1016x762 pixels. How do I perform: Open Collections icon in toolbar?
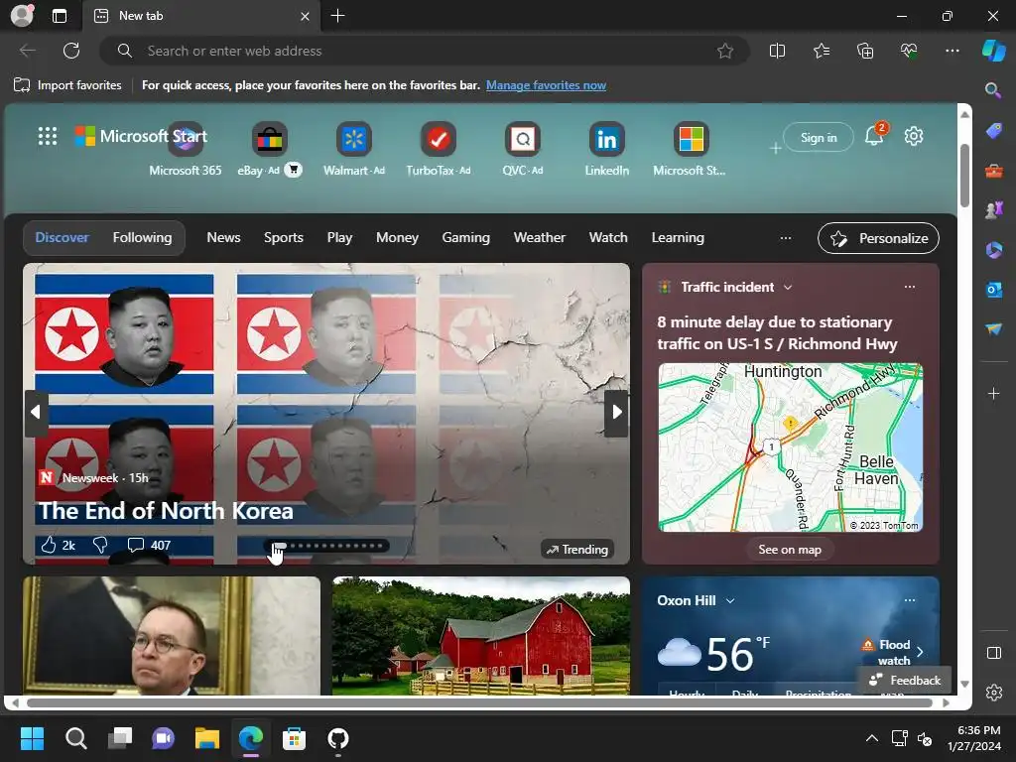point(865,51)
